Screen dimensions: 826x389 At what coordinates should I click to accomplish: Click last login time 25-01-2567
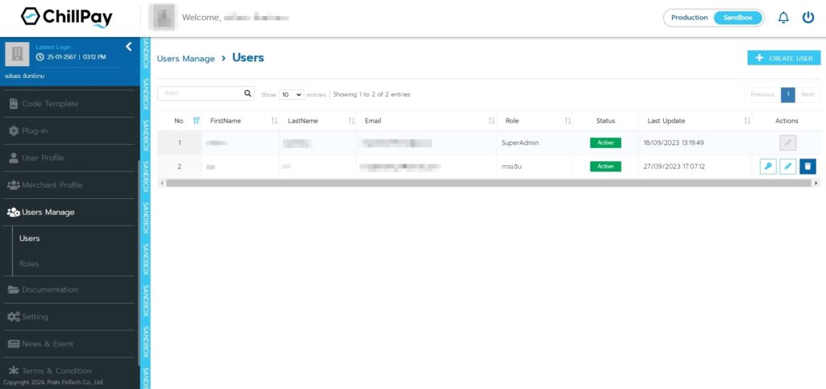coord(72,56)
